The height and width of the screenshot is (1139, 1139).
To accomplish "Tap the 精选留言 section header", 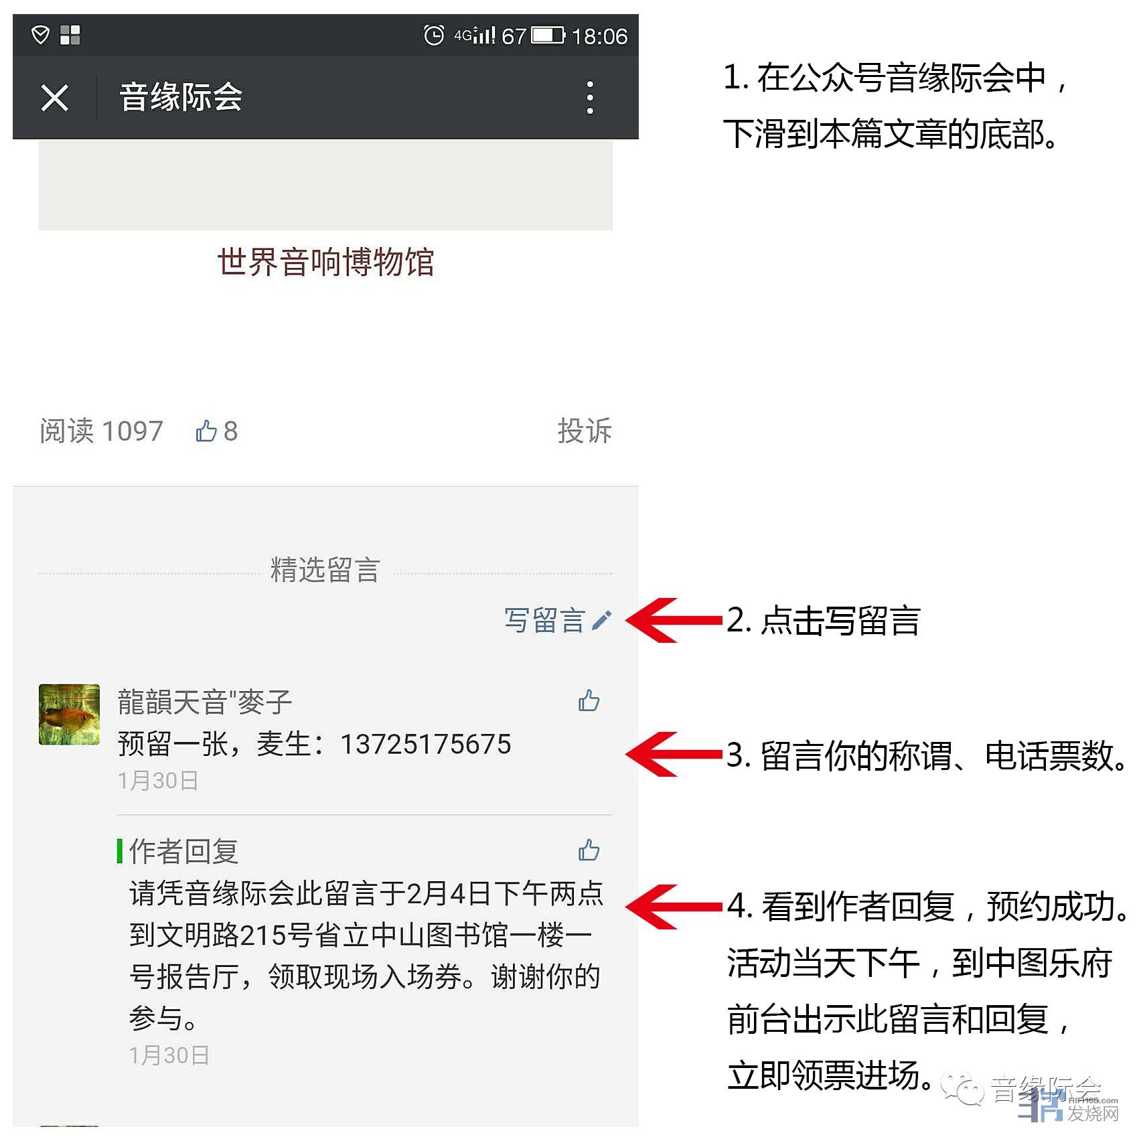I will (325, 571).
